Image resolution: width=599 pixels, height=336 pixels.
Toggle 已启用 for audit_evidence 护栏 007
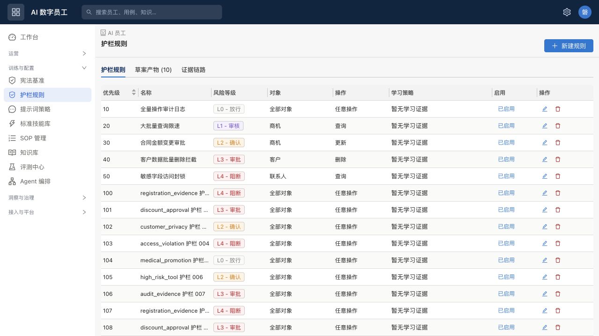(506, 294)
